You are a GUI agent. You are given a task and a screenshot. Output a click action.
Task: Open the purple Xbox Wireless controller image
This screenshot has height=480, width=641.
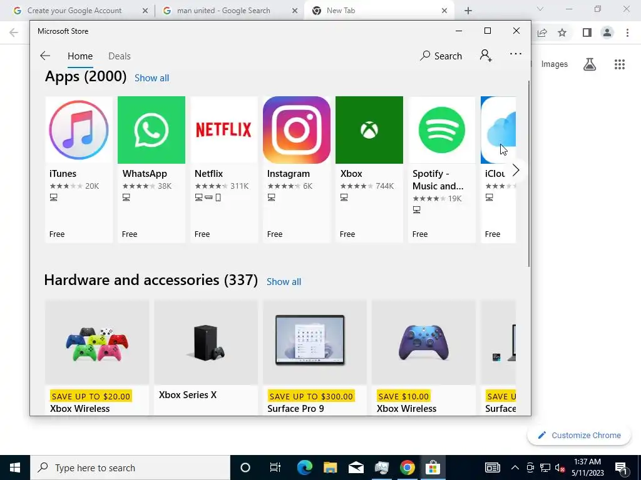pyautogui.click(x=424, y=342)
